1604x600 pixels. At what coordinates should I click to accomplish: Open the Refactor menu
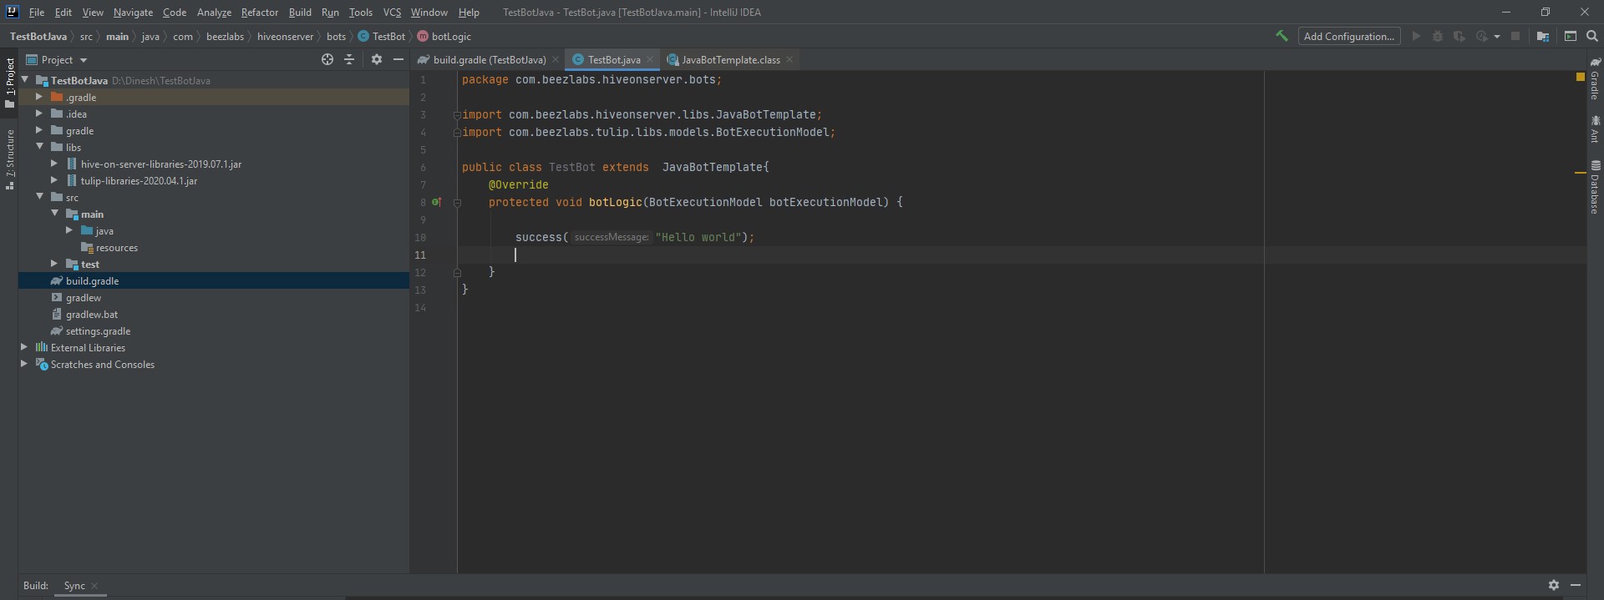(x=260, y=12)
